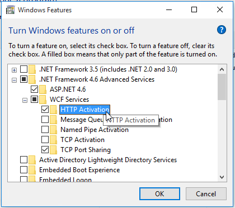Select the Named Pipe Activation label
Viewport: 235px width, 208px height.
click(x=95, y=130)
